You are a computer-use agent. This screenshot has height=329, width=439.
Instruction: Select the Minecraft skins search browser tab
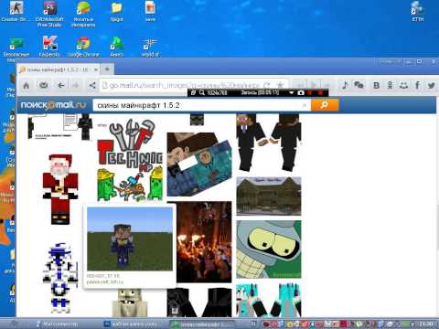(x=58, y=69)
